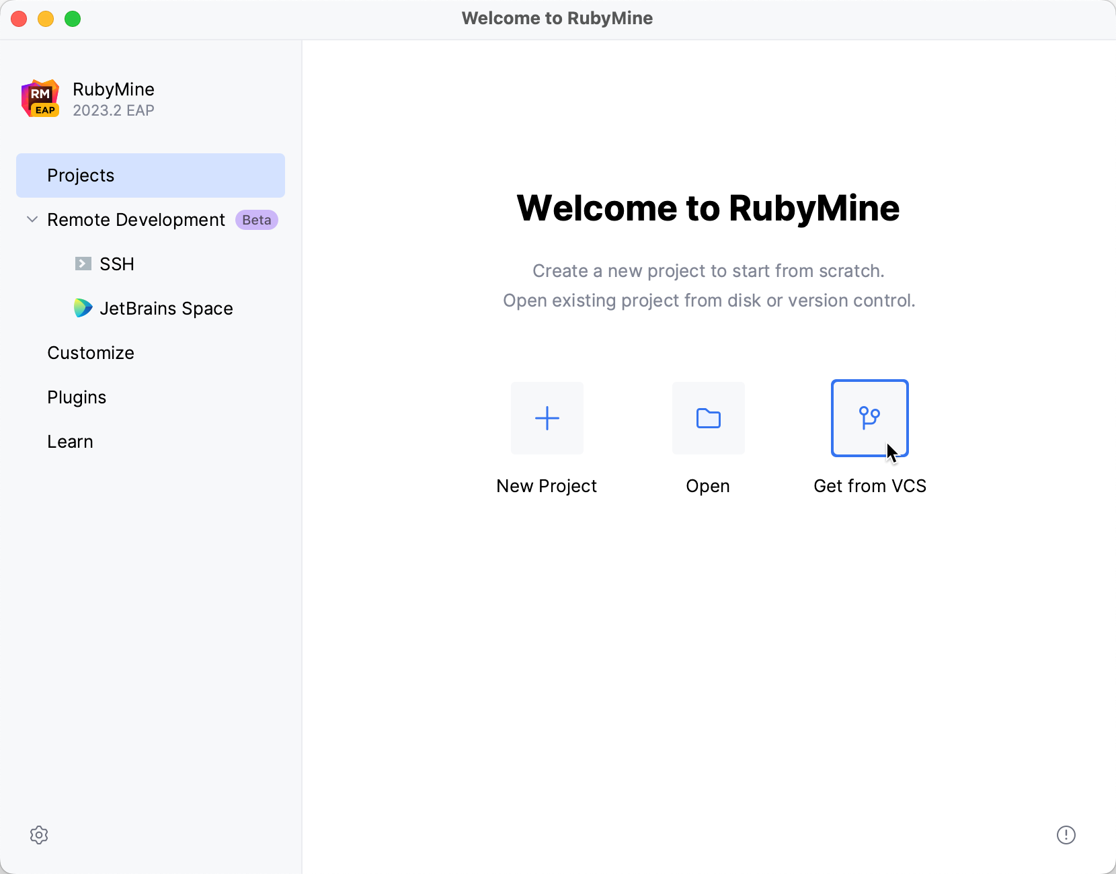Expand options under the settings gear
The height and width of the screenshot is (874, 1116).
click(x=39, y=835)
